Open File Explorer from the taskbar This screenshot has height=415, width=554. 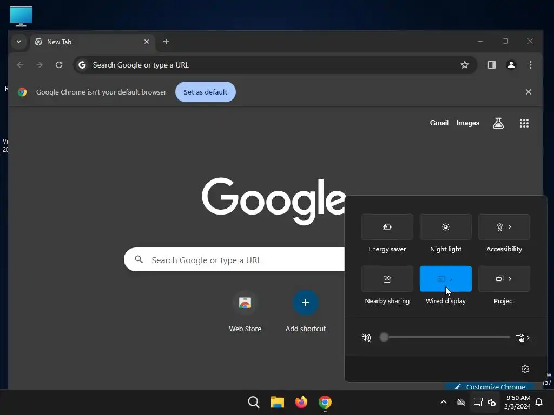(278, 402)
